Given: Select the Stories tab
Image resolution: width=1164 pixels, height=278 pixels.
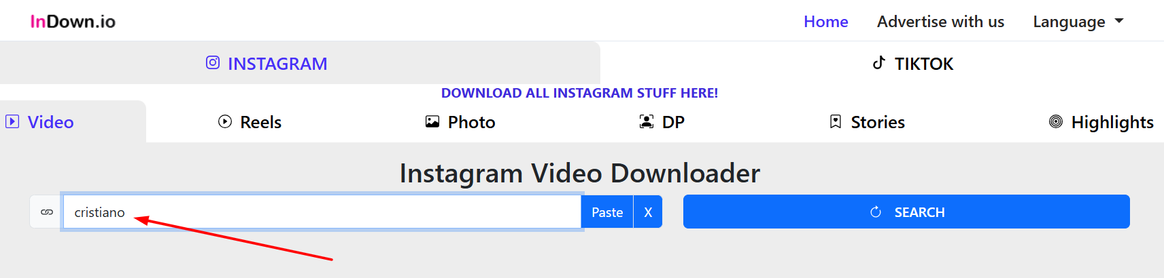Looking at the screenshot, I should point(867,122).
